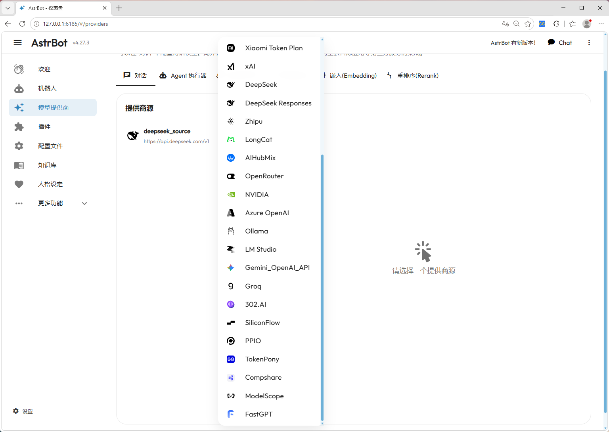This screenshot has width=609, height=432.
Task: Click the Ollama llama icon
Action: 231,231
